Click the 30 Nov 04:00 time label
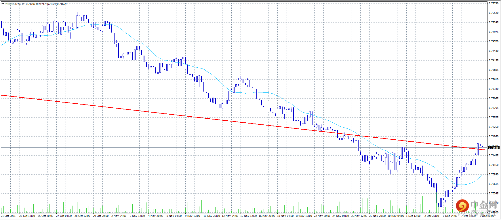This screenshot has height=220, width=501. point(396,216)
